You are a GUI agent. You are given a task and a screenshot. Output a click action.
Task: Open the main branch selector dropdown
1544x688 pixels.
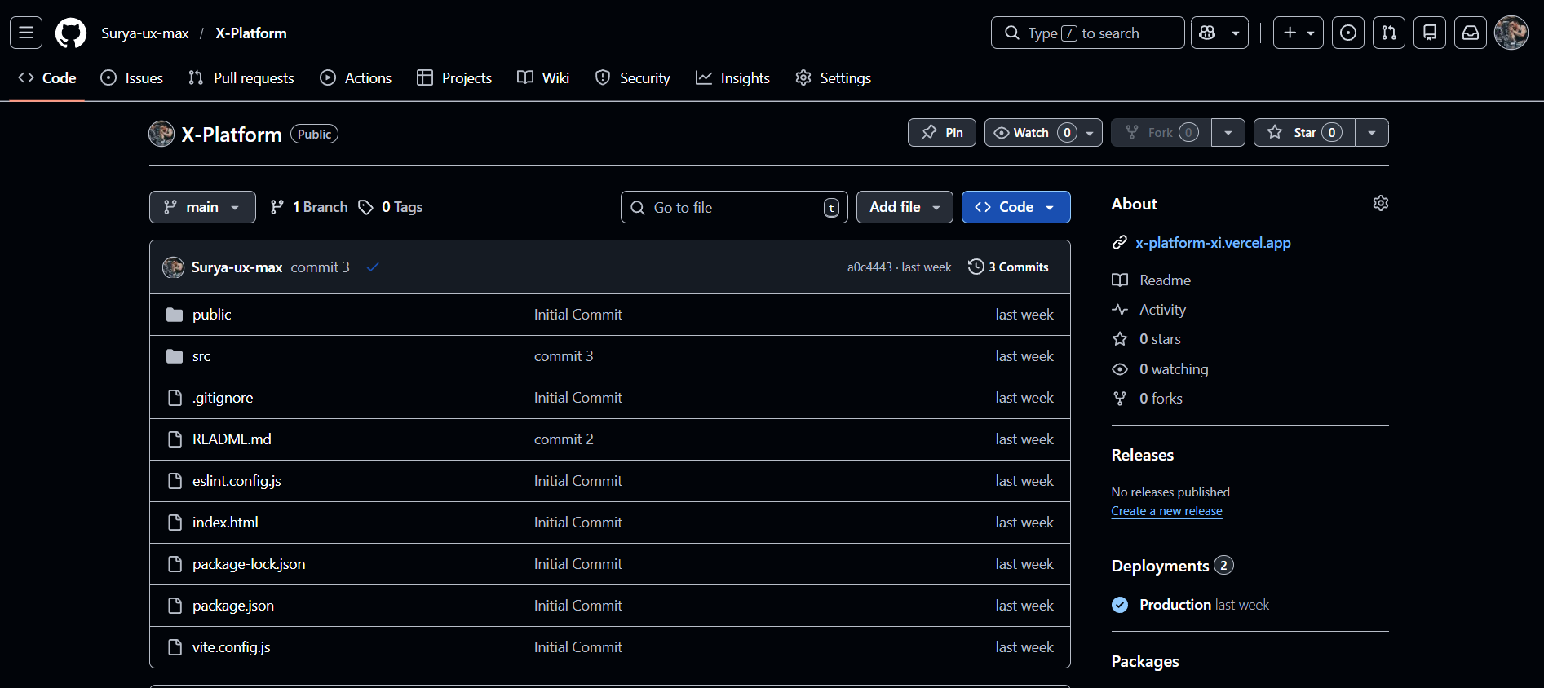point(202,207)
